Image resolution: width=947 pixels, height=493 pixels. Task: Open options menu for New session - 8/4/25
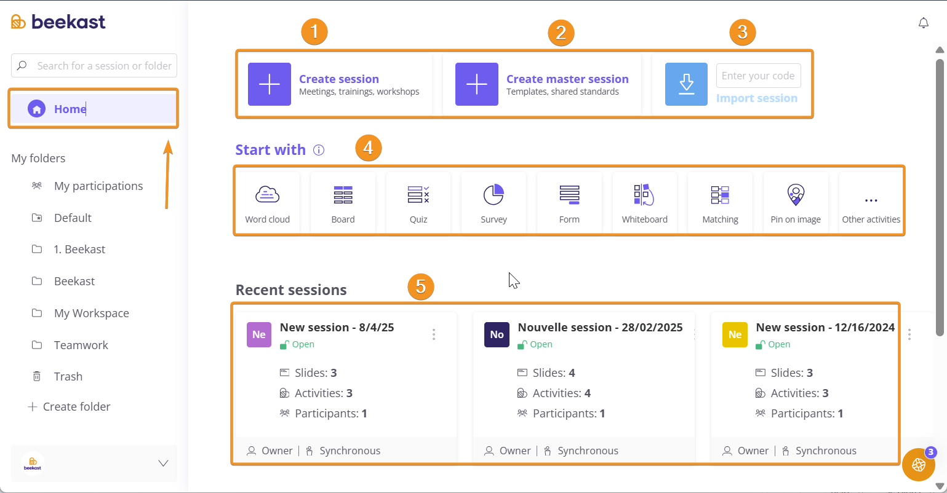click(434, 334)
